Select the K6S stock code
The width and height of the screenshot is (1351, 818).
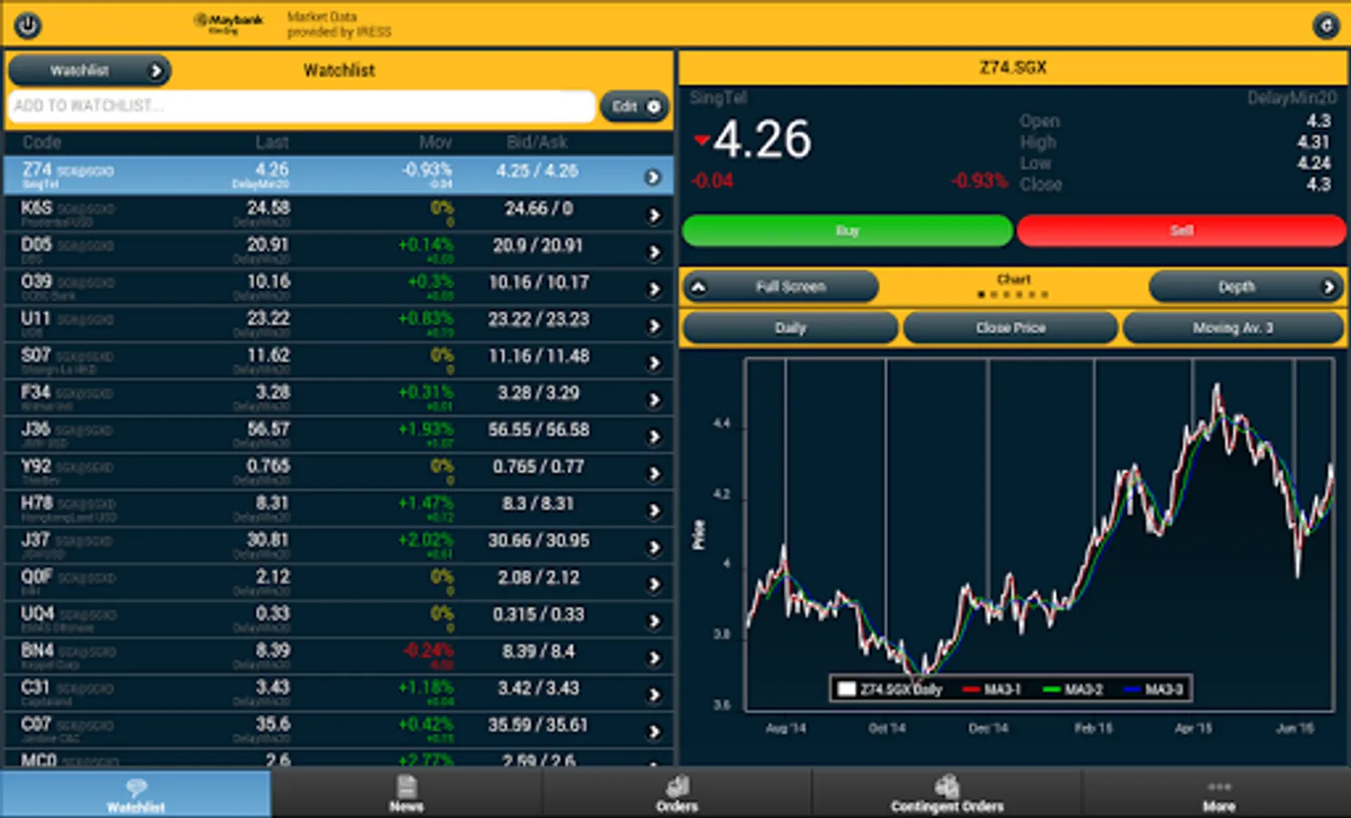point(36,208)
